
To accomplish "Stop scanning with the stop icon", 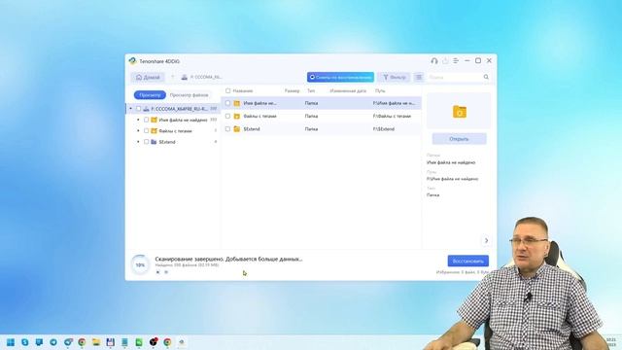I will (166, 272).
